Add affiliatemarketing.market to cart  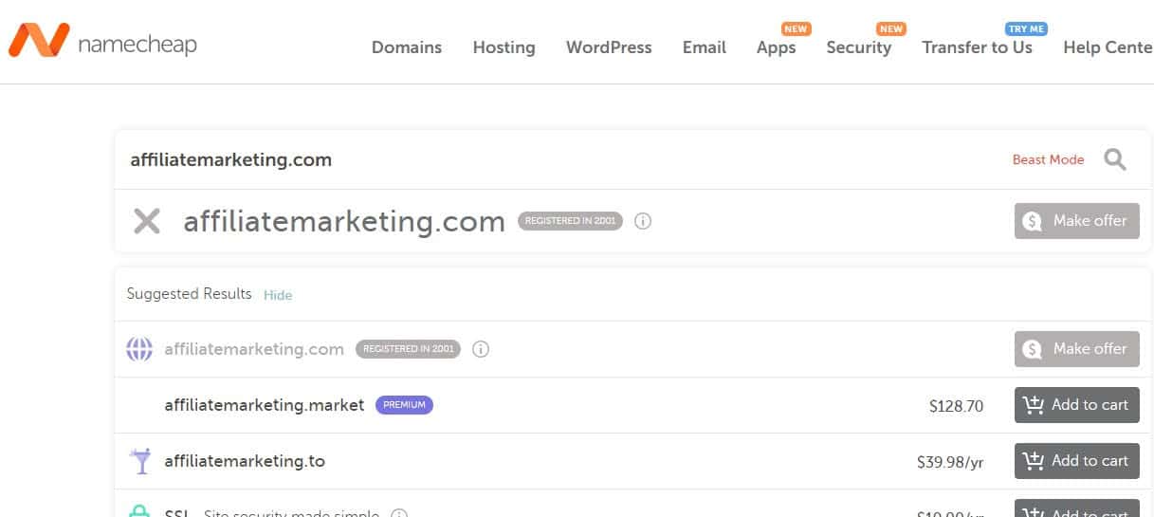pyautogui.click(x=1076, y=405)
